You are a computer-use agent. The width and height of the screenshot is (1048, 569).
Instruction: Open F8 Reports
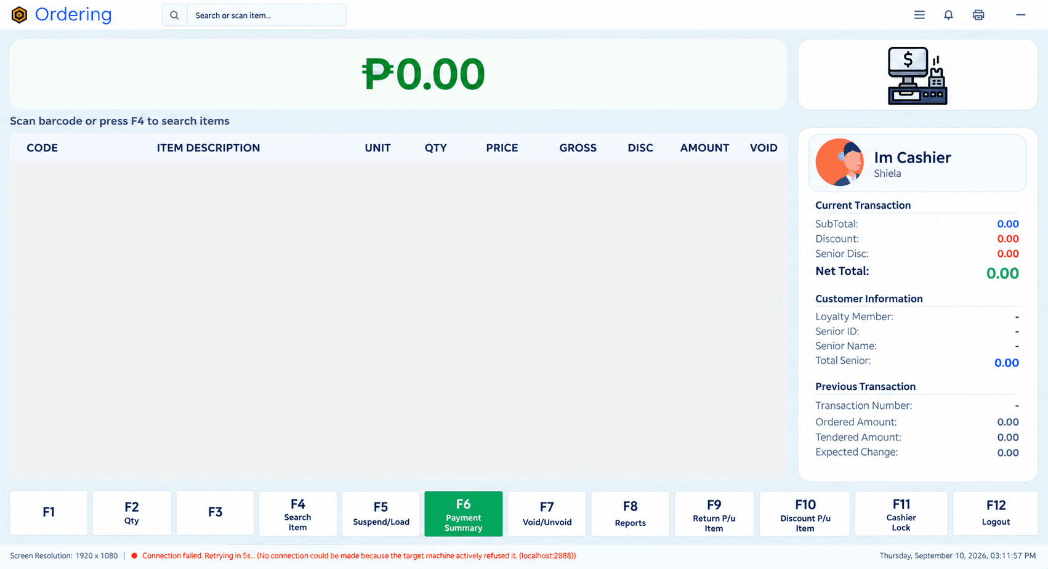pyautogui.click(x=631, y=514)
